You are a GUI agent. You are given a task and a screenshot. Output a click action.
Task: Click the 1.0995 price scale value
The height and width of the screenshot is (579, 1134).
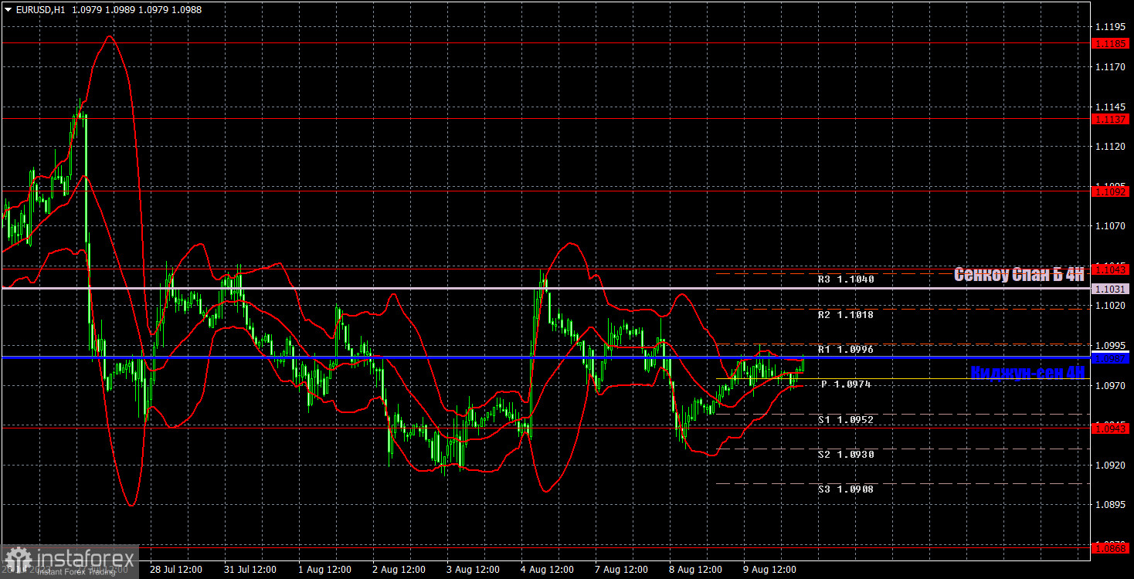click(1109, 345)
